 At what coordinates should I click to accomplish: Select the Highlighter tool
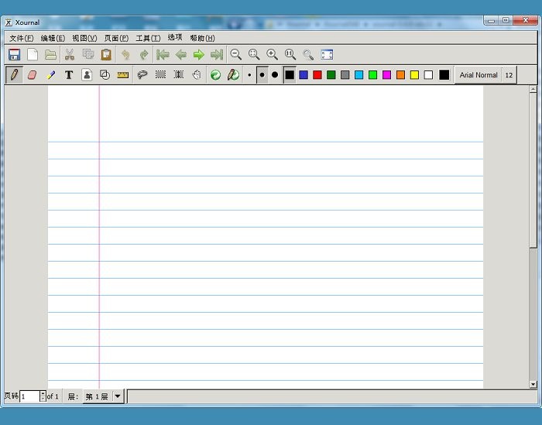click(50, 75)
